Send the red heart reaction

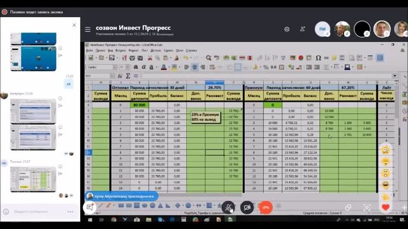pyautogui.click(x=386, y=207)
